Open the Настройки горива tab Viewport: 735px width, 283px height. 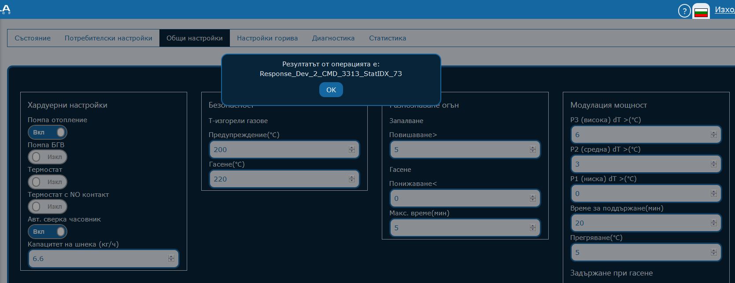[x=267, y=38]
